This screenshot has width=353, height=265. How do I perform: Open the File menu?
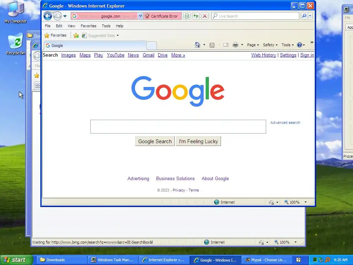tap(48, 26)
